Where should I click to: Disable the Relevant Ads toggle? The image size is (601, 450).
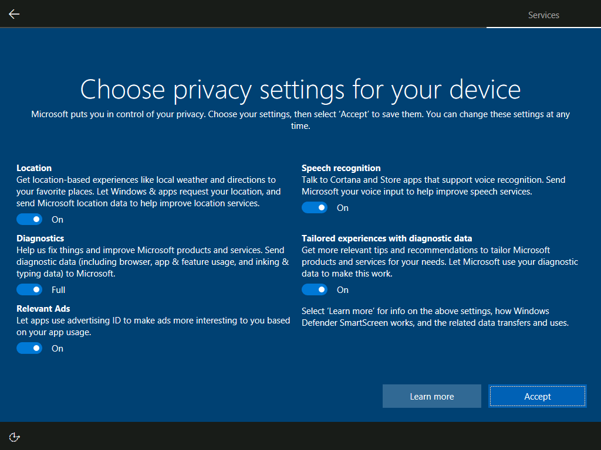(29, 347)
